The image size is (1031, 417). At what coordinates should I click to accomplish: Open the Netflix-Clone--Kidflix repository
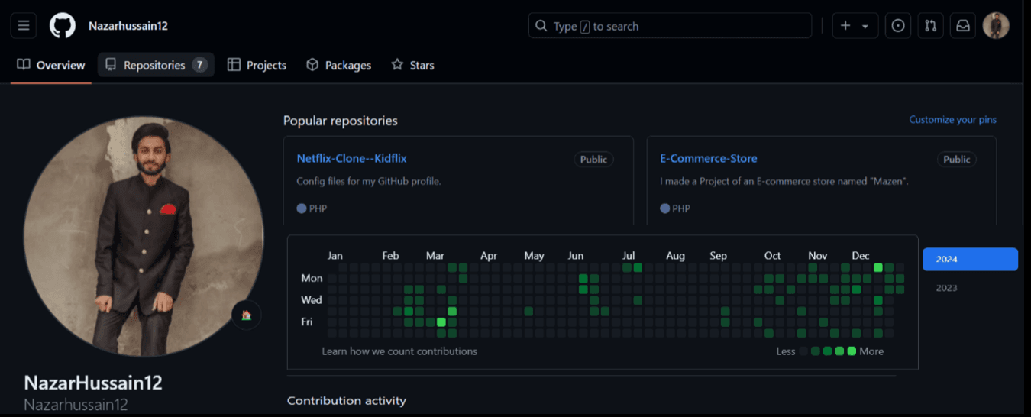click(x=351, y=159)
